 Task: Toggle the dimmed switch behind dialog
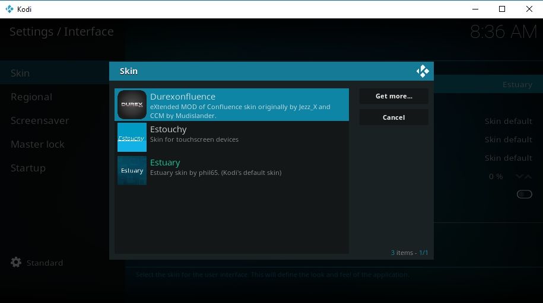coord(524,194)
